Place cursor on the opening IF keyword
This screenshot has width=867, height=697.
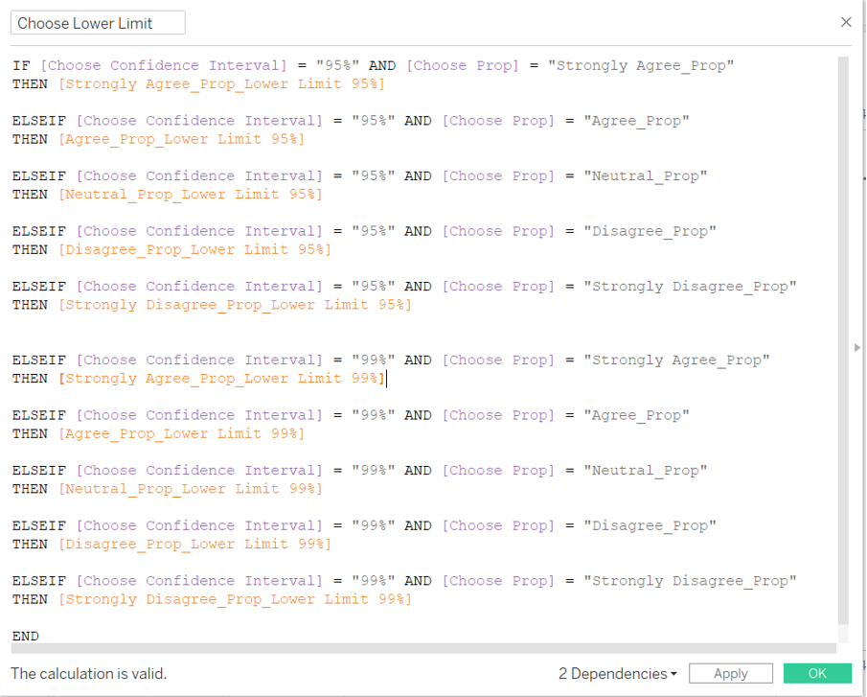click(x=21, y=66)
